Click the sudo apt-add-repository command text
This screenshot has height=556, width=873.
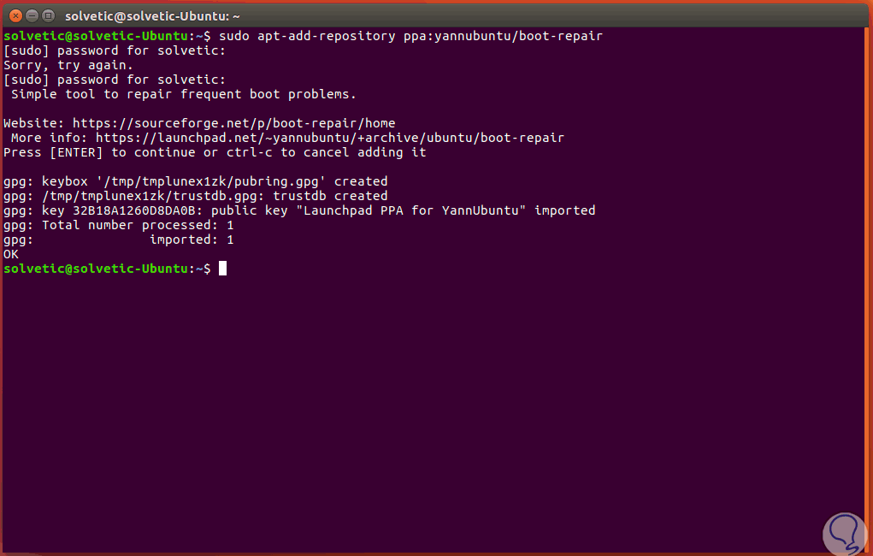pos(410,36)
